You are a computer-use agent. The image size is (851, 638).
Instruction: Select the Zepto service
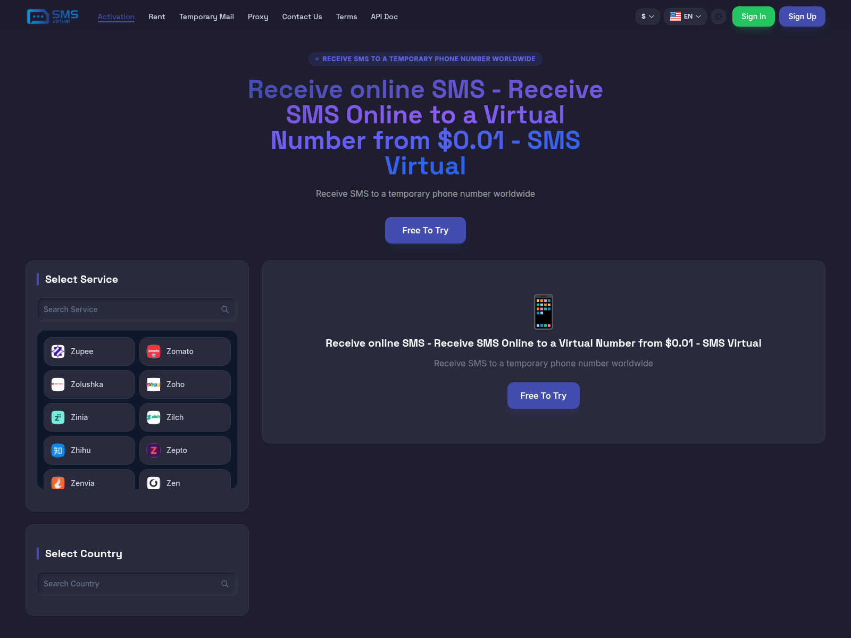(185, 450)
